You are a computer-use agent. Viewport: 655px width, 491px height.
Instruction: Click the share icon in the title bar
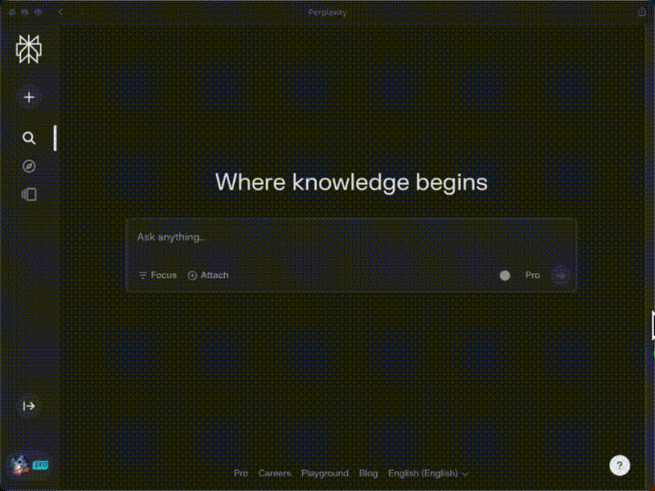click(641, 12)
